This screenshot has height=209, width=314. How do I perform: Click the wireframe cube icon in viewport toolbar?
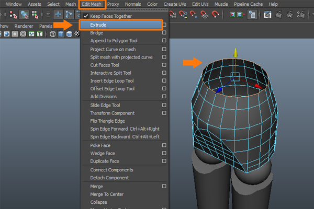pos(52,34)
